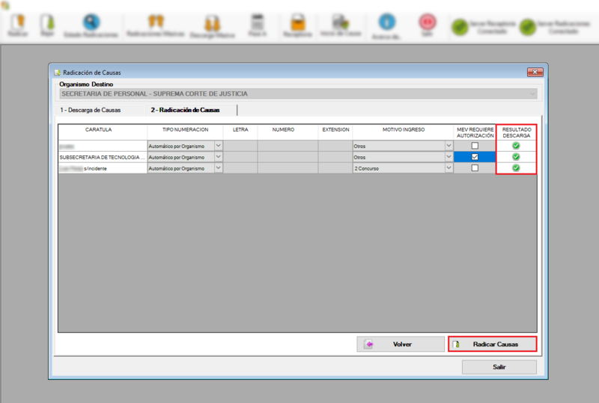Click the MEV REQUIERE AUTORIZACIÓN column header
Image resolution: width=599 pixels, height=403 pixels.
click(x=475, y=132)
